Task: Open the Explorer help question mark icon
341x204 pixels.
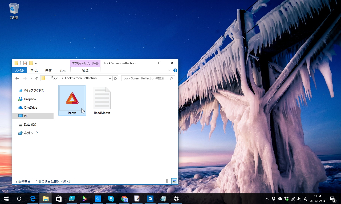Action: coord(175,70)
